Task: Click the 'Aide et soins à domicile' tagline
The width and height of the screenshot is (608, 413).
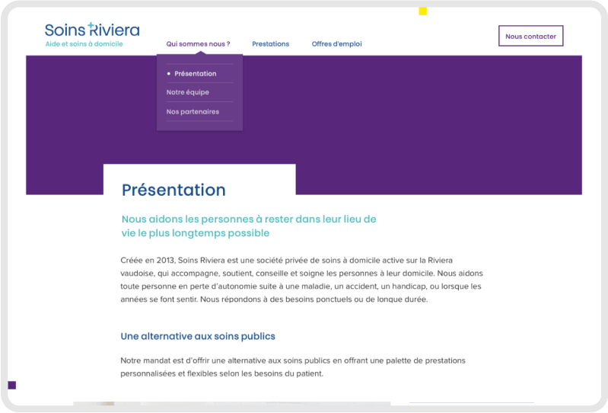Action: (x=84, y=44)
